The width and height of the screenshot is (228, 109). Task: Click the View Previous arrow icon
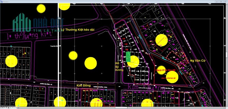coord(14,108)
